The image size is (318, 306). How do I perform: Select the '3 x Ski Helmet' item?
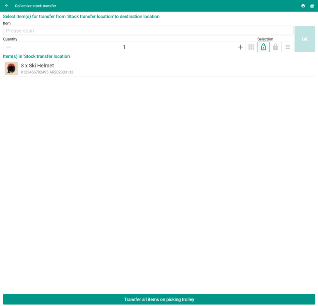pyautogui.click(x=37, y=65)
